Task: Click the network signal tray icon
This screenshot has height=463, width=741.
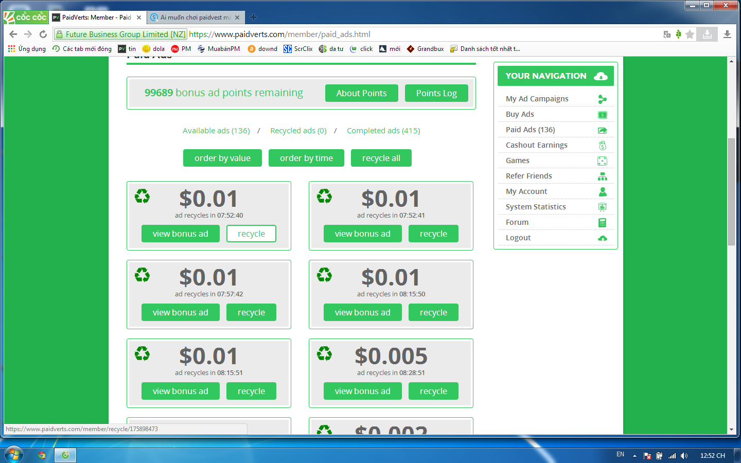Action: point(672,456)
